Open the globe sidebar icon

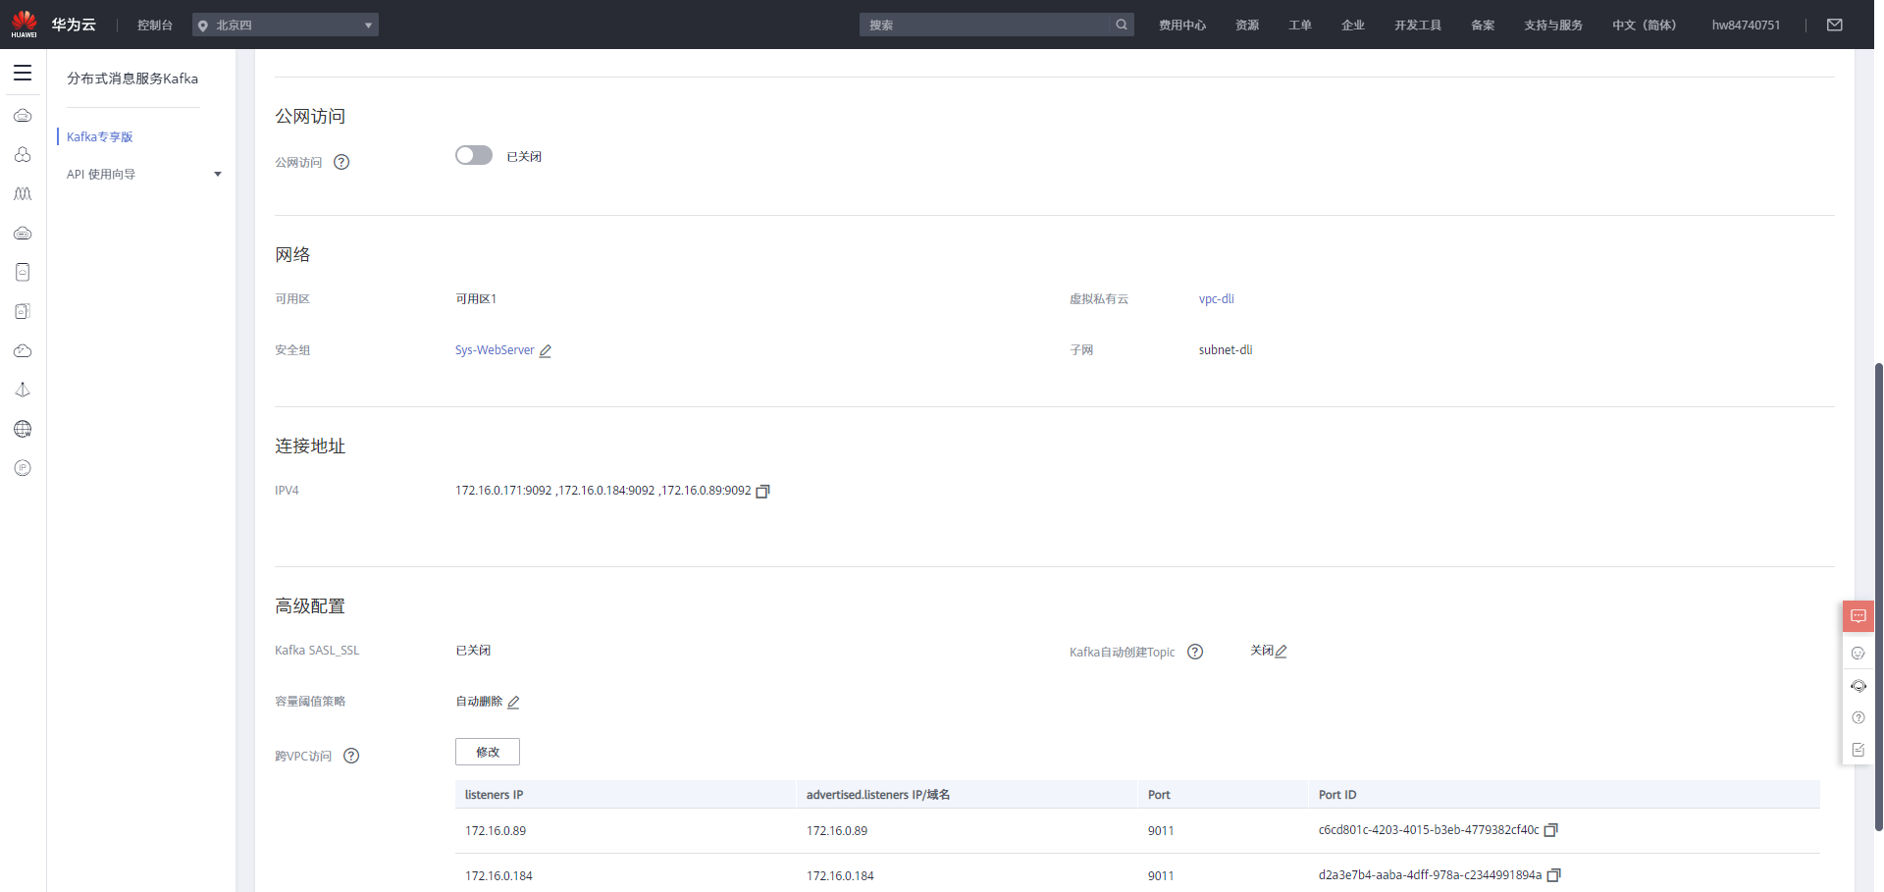click(23, 429)
